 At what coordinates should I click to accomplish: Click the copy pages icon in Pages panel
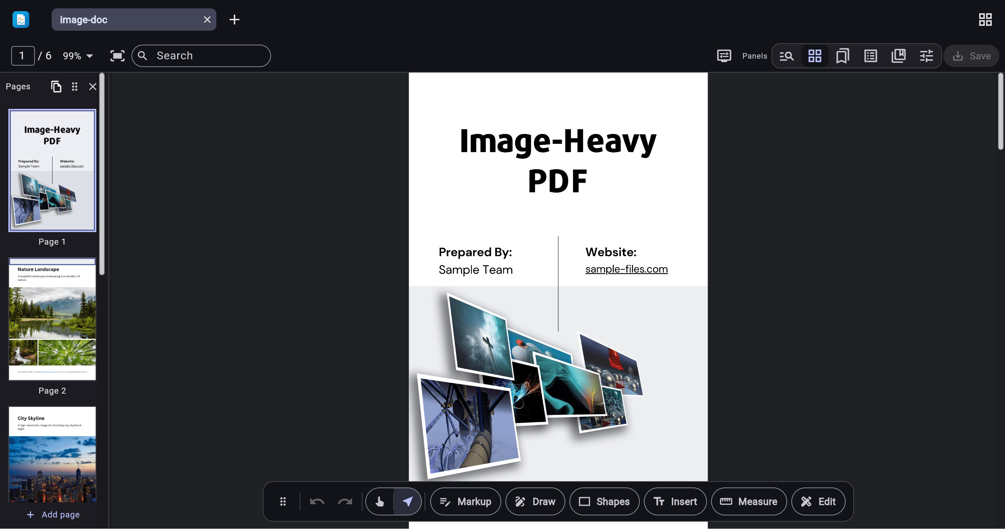pyautogui.click(x=56, y=86)
